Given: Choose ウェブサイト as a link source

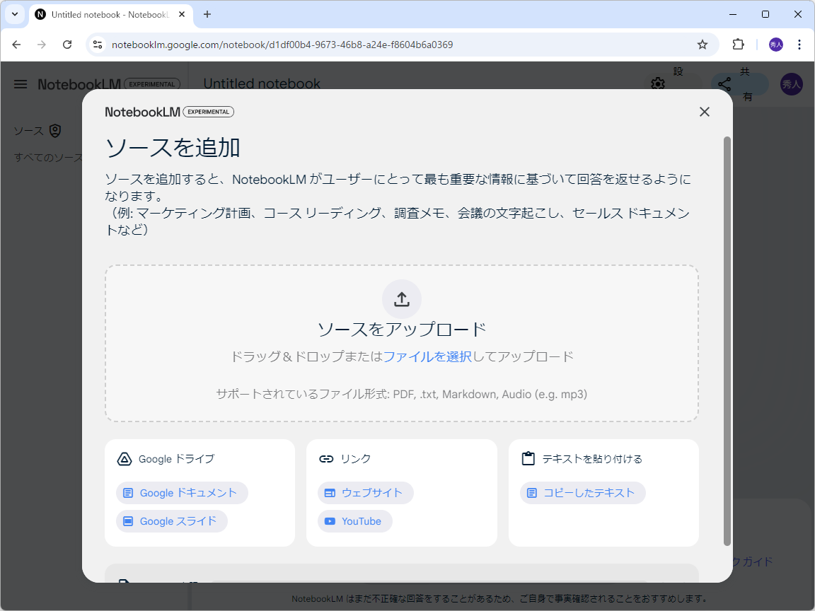Looking at the screenshot, I should click(x=365, y=493).
